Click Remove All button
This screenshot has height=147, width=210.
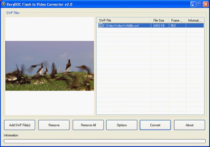88,125
